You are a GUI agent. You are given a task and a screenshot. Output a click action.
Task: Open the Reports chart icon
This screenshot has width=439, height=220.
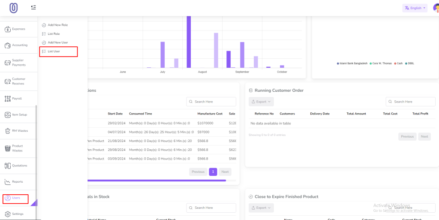[8, 182]
